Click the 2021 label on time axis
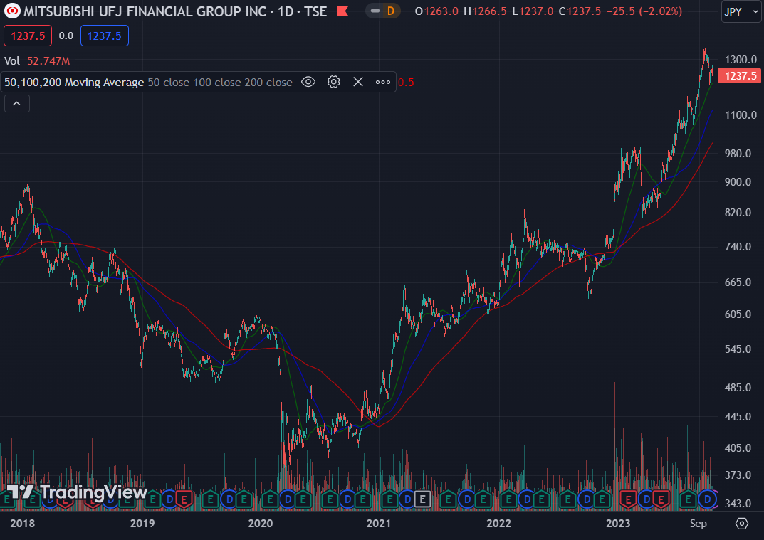The image size is (764, 540). (x=379, y=524)
